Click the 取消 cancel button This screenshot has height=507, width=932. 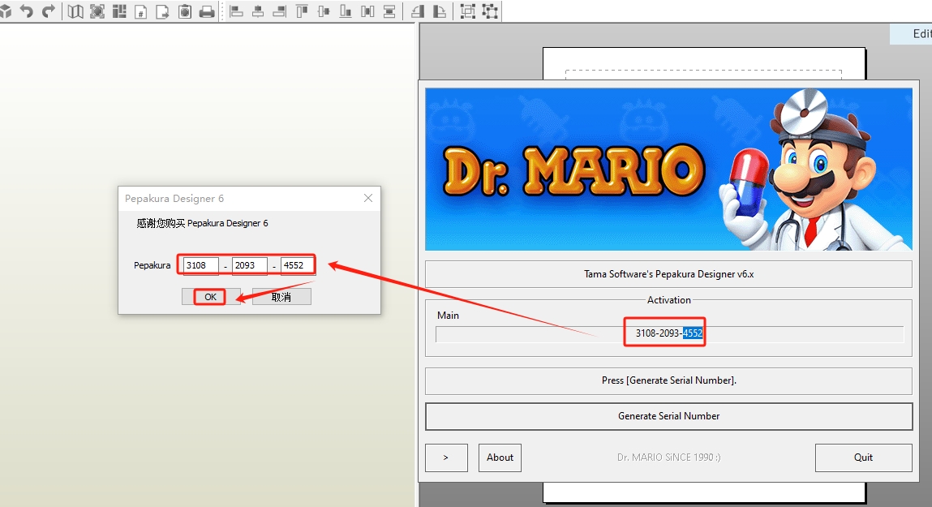(x=281, y=297)
